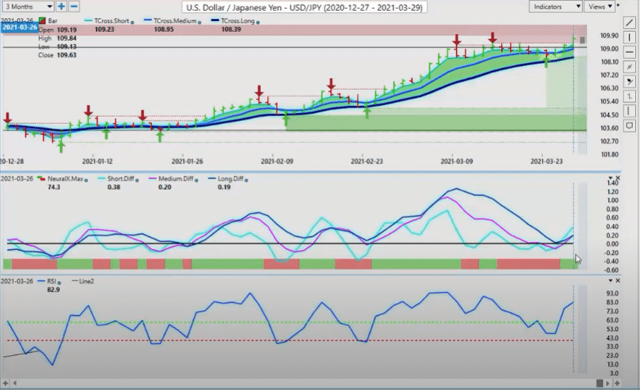Click the 2021-02-09 date axis label
The image size is (640, 390).
click(x=277, y=161)
